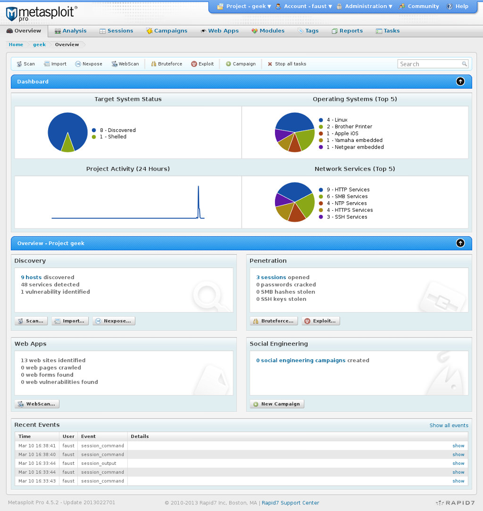The image size is (483, 511).
Task: Click the Tasks tab icon
Action: [379, 31]
